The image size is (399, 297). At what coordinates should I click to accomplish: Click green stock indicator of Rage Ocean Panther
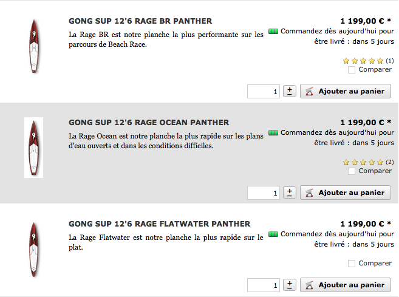(273, 133)
